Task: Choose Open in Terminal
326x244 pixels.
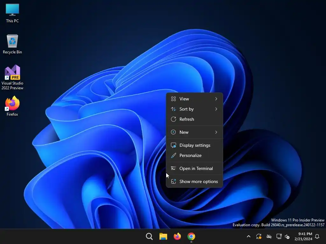Action: pos(195,168)
